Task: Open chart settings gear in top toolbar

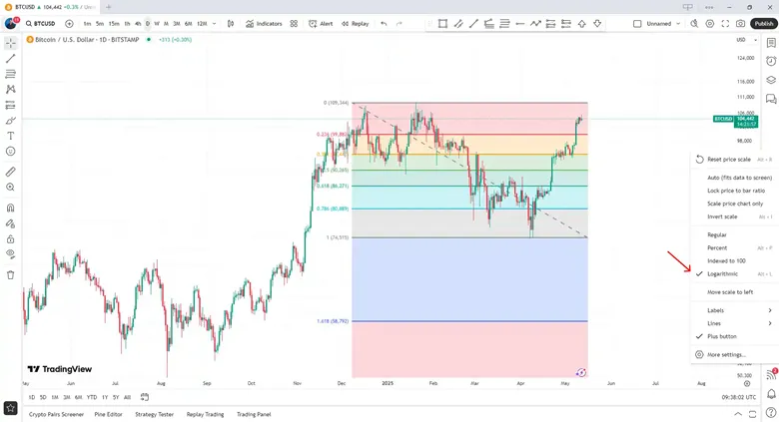Action: 709,23
